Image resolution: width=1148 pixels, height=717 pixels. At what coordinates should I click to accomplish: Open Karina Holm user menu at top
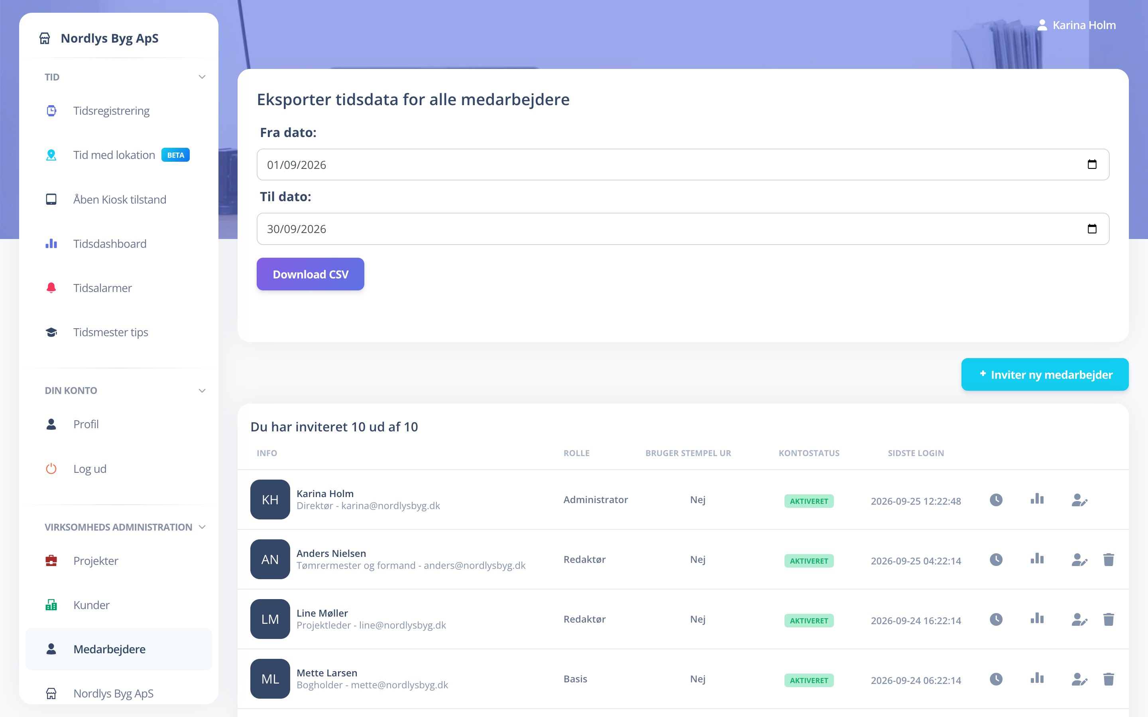(1076, 25)
